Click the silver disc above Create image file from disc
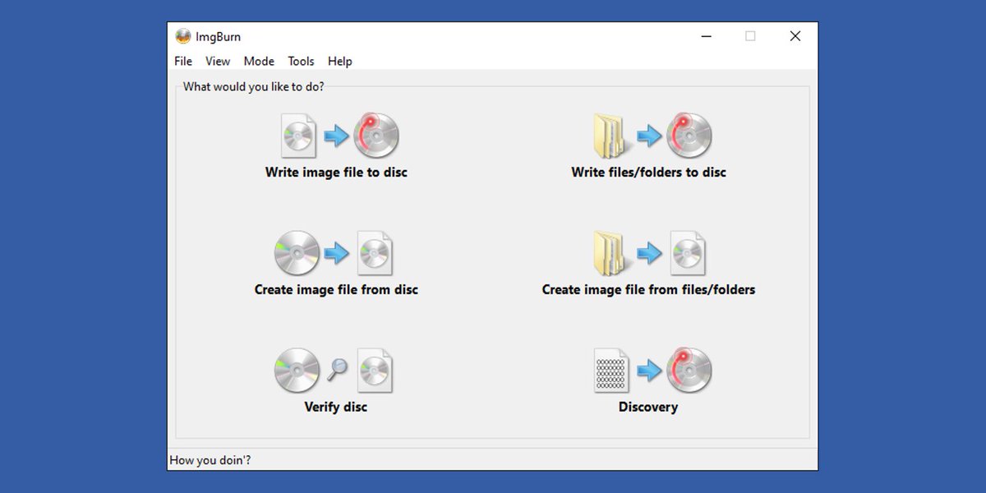Screen dimensions: 986x493 (x=297, y=253)
